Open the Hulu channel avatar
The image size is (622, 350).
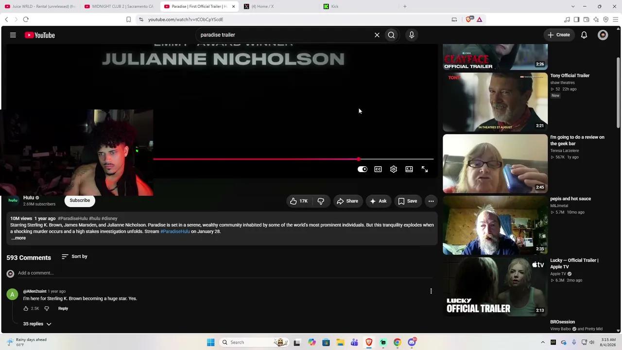tap(13, 200)
